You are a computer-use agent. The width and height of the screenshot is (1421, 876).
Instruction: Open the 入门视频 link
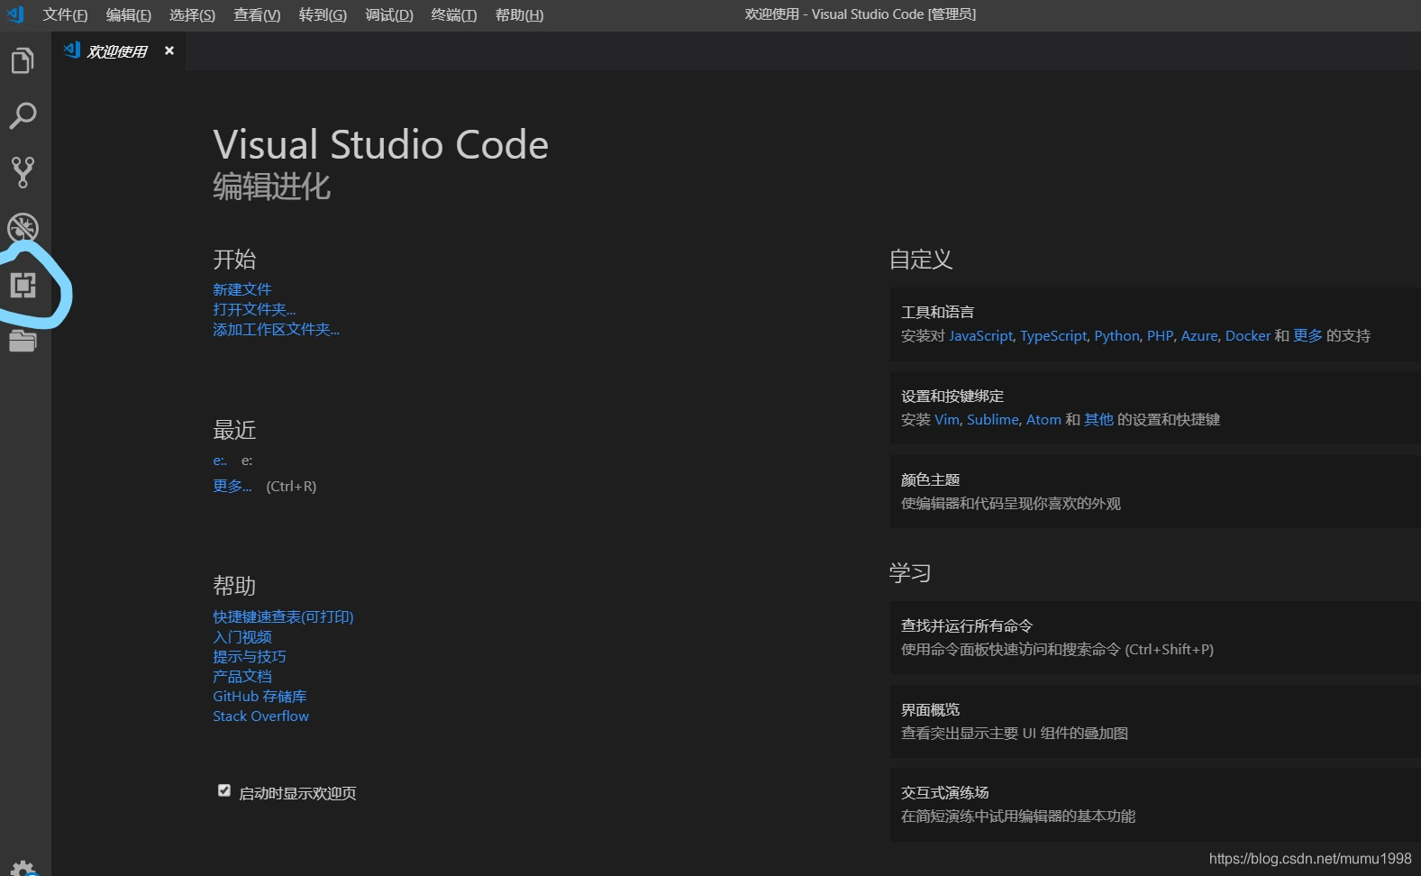point(241,636)
